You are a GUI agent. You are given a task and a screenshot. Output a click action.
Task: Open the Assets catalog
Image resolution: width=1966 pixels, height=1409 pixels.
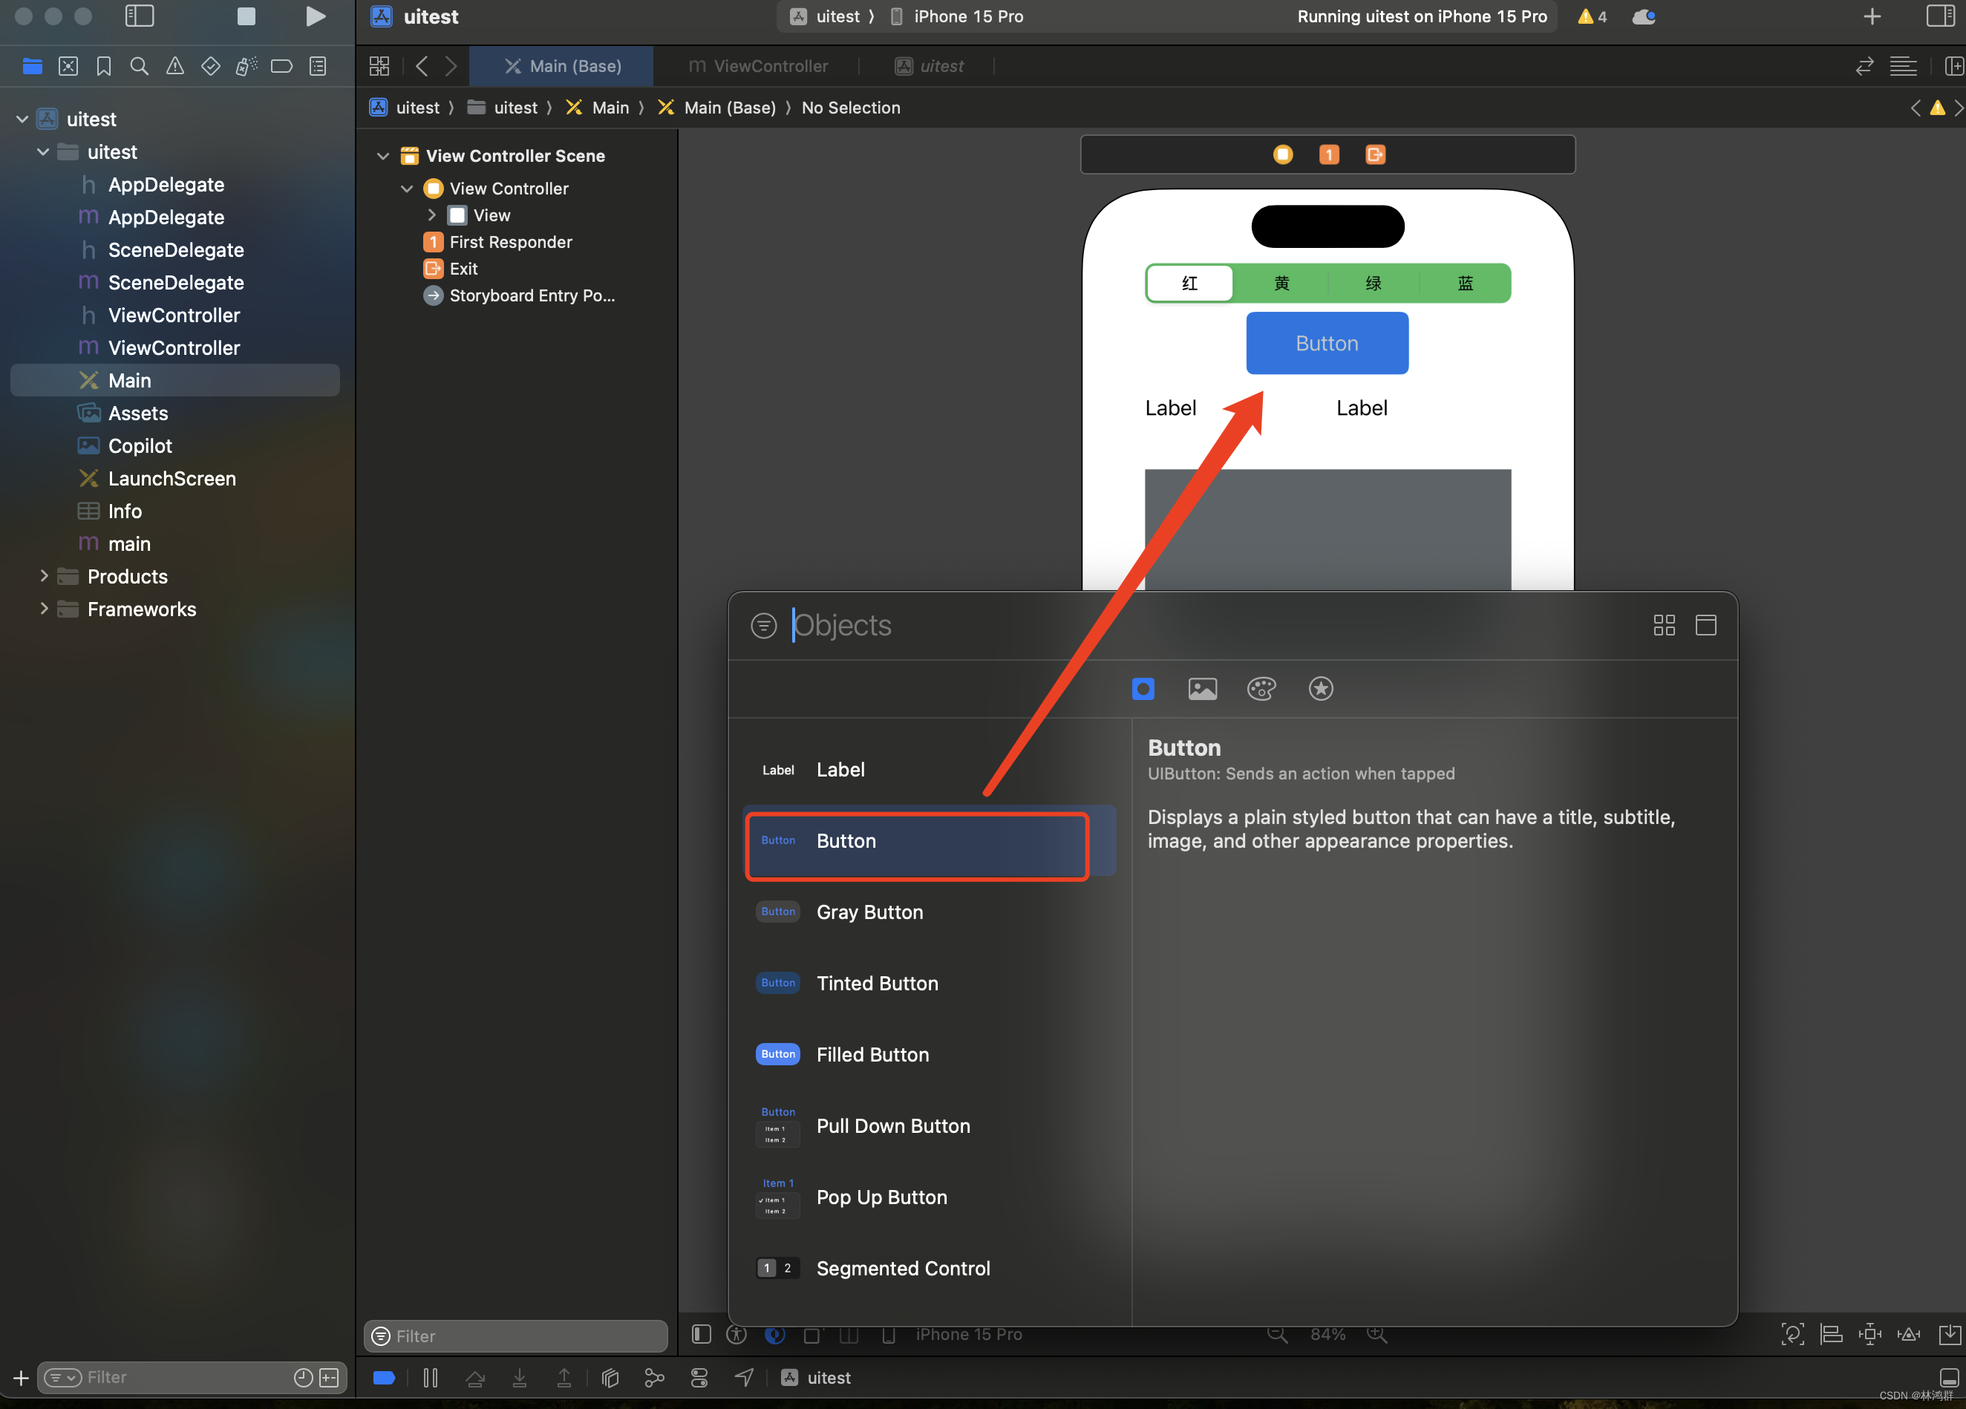click(138, 413)
